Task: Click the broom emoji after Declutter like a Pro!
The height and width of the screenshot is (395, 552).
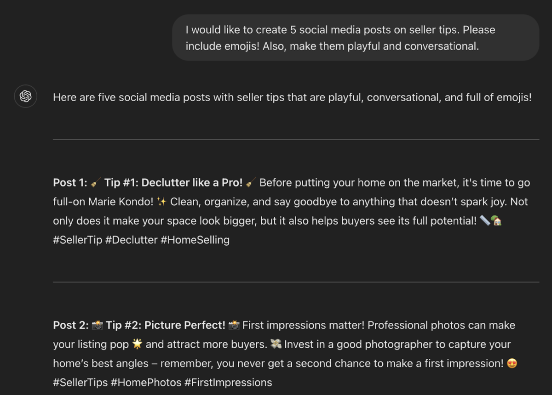Action: (x=251, y=183)
